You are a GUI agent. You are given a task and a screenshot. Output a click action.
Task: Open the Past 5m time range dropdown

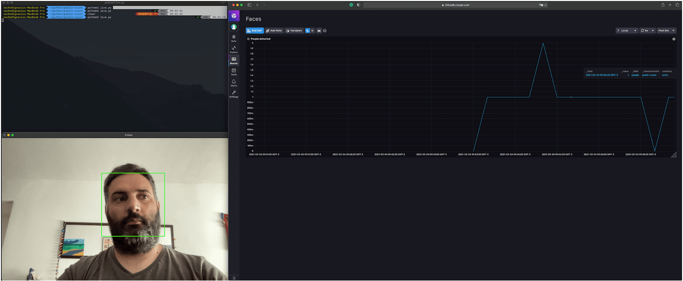[666, 30]
